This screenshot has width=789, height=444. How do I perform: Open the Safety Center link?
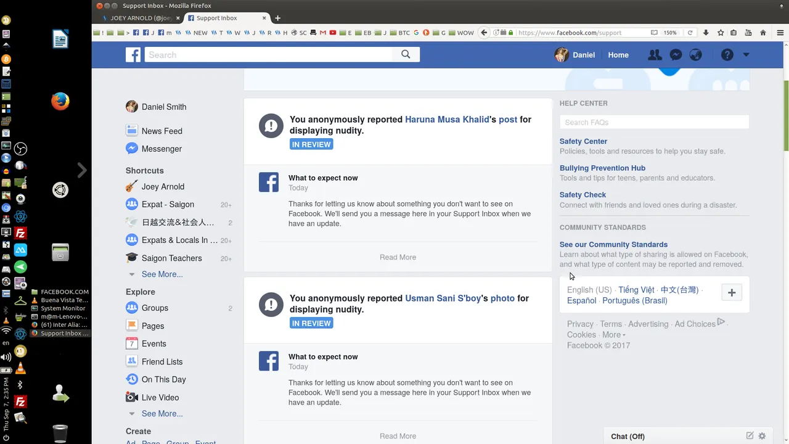[x=583, y=141]
